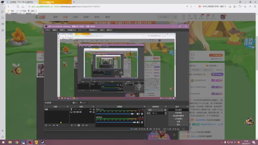Open the Docks (停靠窗口) menu in OBS

pos(72,30)
